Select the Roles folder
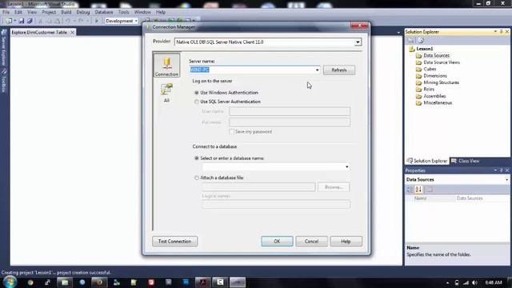This screenshot has height=288, width=512. (x=429, y=90)
